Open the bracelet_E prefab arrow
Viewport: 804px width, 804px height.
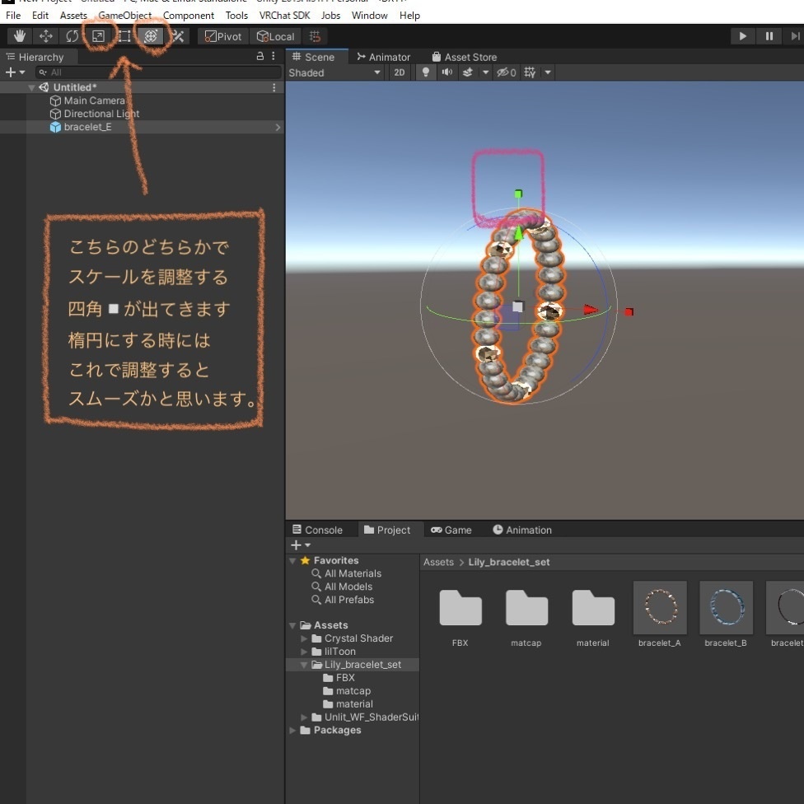click(278, 127)
